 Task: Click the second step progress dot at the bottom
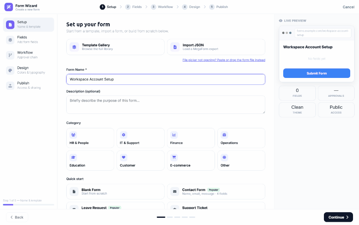click(170, 217)
